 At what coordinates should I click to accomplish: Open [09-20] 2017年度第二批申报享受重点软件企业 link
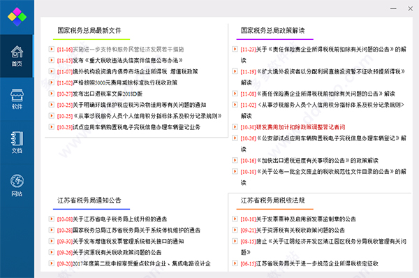[x=133, y=264]
